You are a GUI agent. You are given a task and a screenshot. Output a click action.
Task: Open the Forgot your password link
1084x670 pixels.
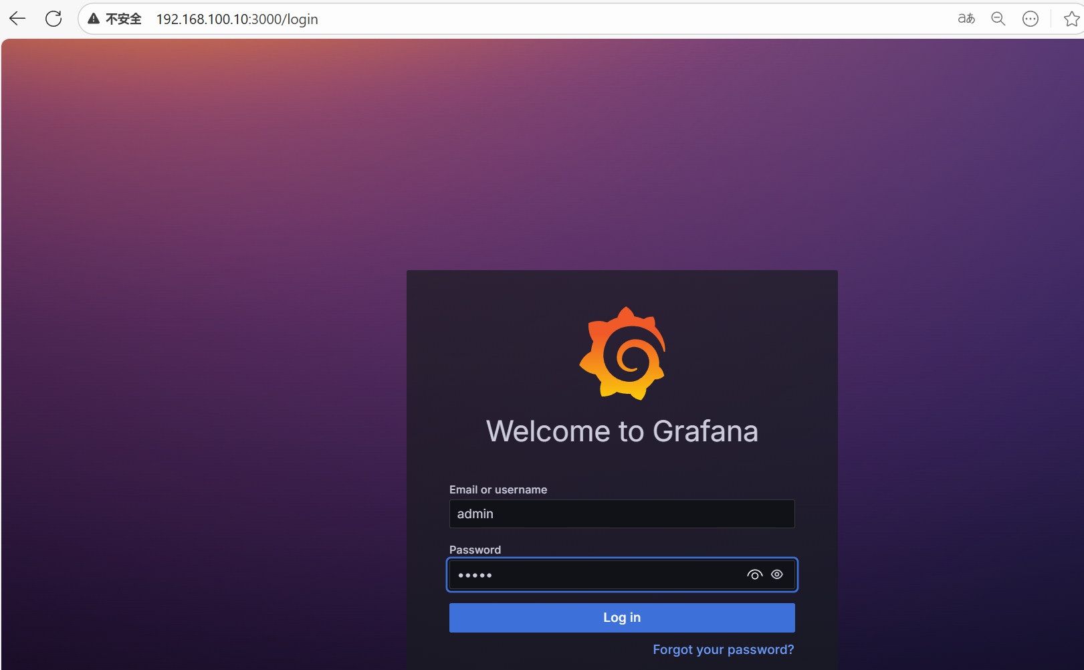tap(724, 649)
